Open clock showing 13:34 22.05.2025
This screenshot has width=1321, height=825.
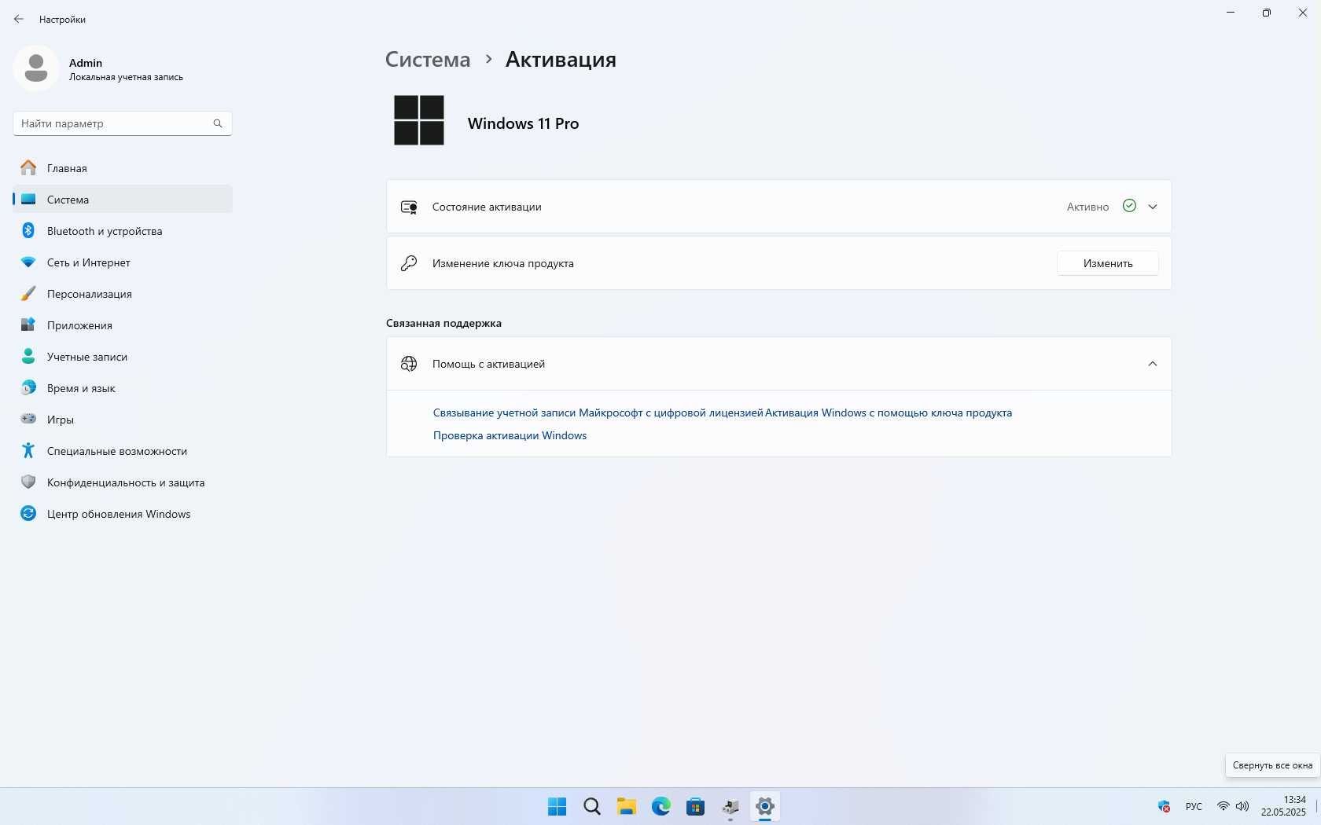pos(1283,806)
